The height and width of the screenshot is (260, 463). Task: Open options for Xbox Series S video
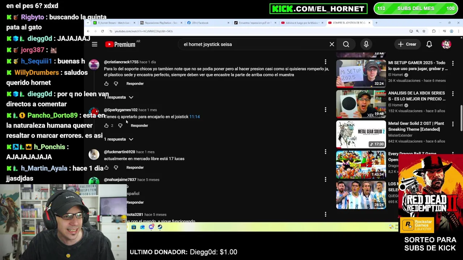(x=453, y=94)
